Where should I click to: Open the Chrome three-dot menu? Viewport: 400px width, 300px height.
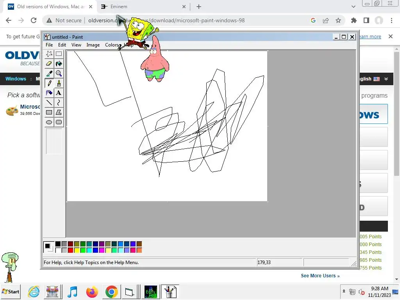tap(391, 20)
